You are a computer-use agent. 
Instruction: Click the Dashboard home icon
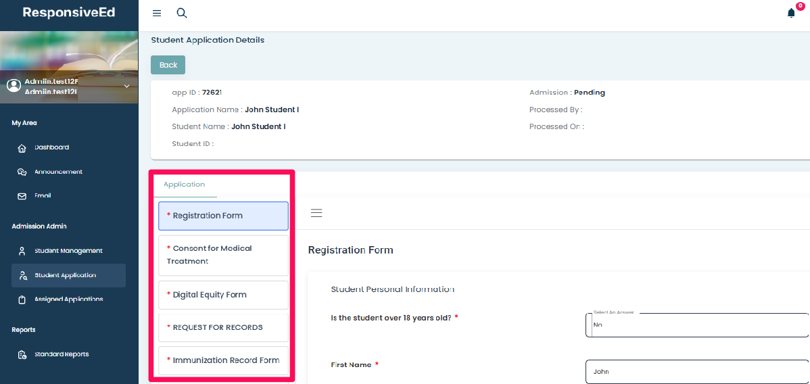click(x=22, y=148)
